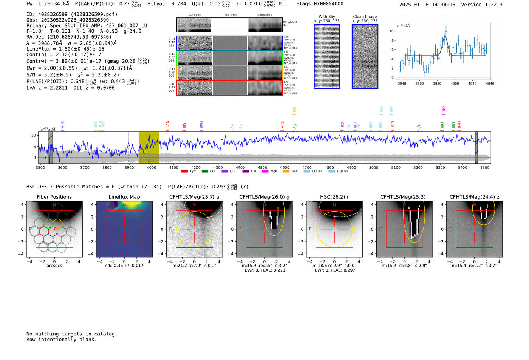
Task: Open the CFHTLS/Meg(25.7) u image
Action: pos(194,229)
